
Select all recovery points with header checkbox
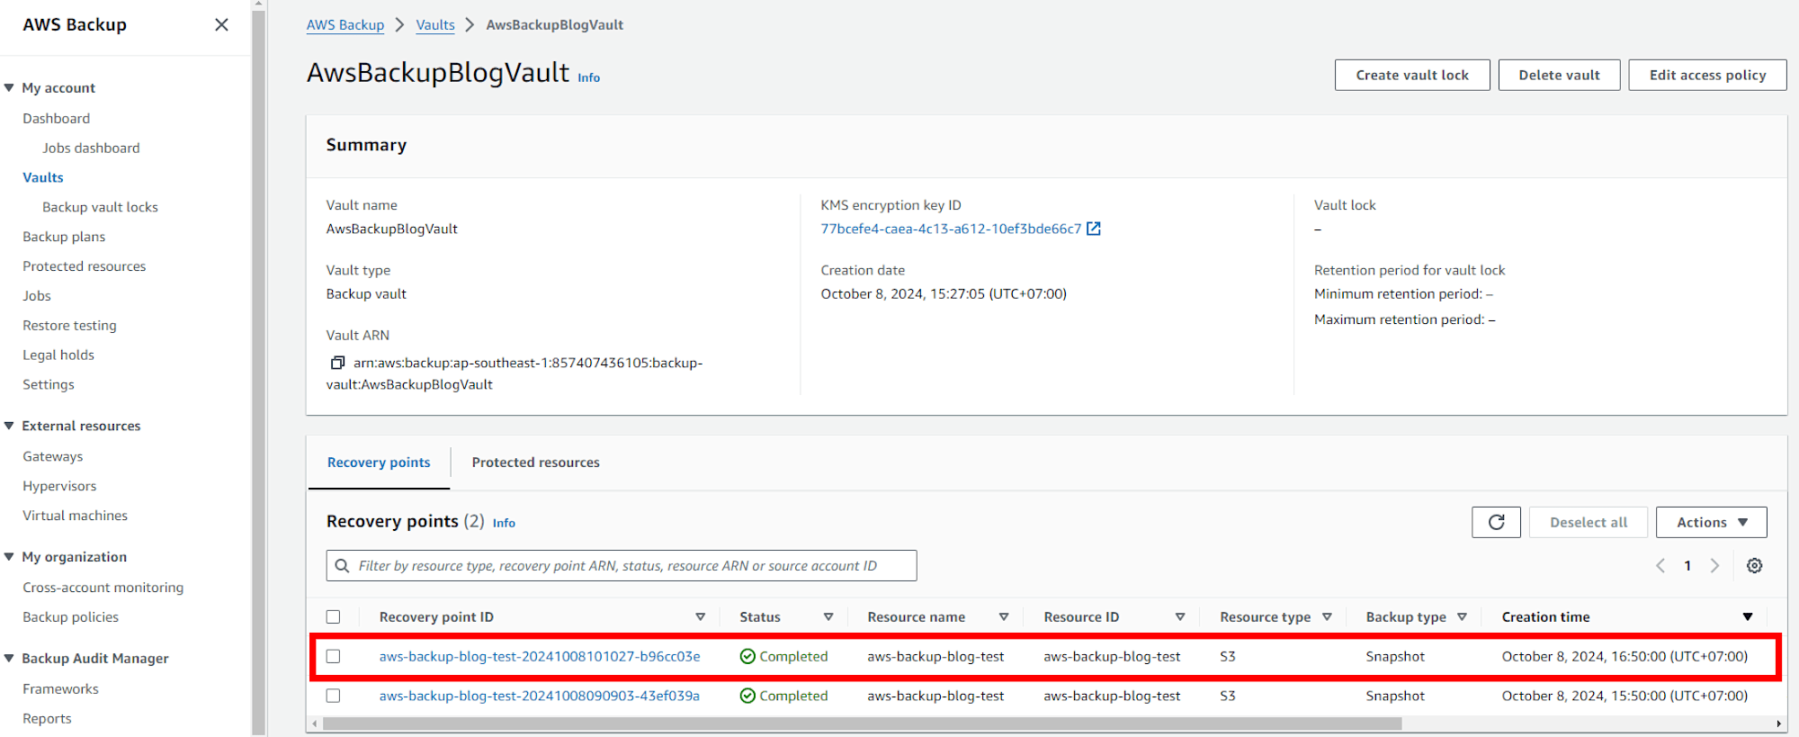coord(333,617)
